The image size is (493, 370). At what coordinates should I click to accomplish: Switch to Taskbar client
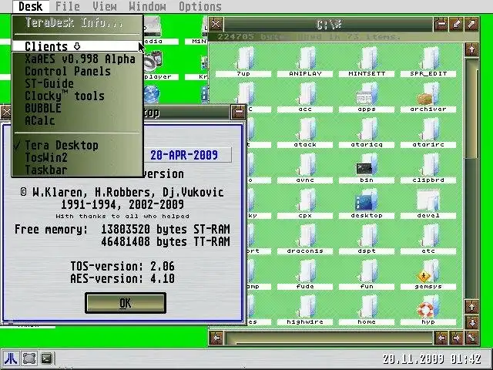coord(77,170)
